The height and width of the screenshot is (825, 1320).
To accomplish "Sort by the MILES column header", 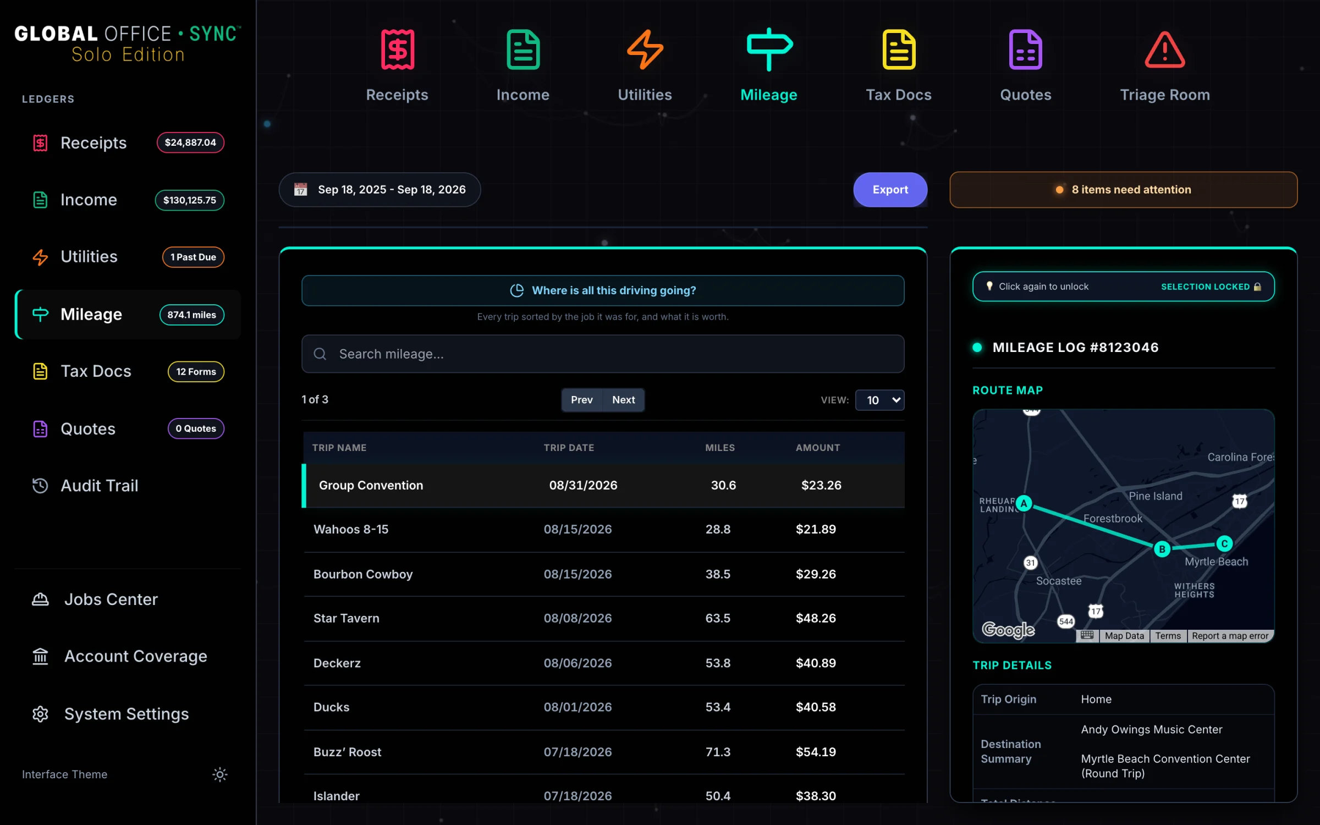I will pos(720,448).
